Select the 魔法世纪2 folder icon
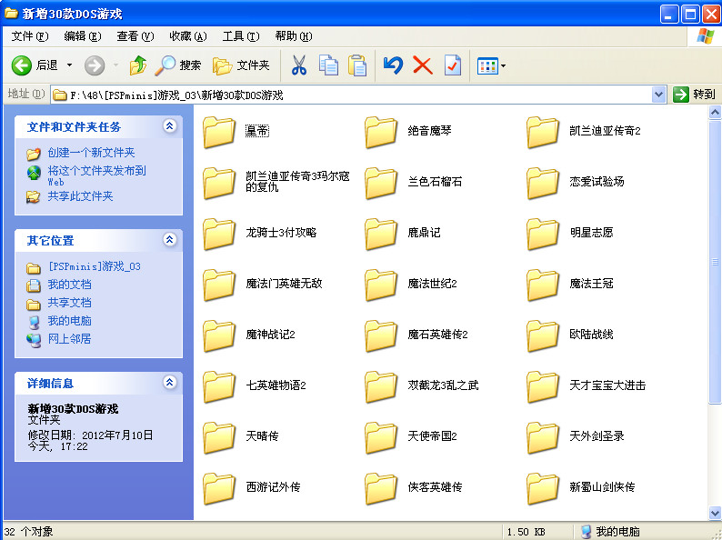722x540 pixels. point(381,285)
